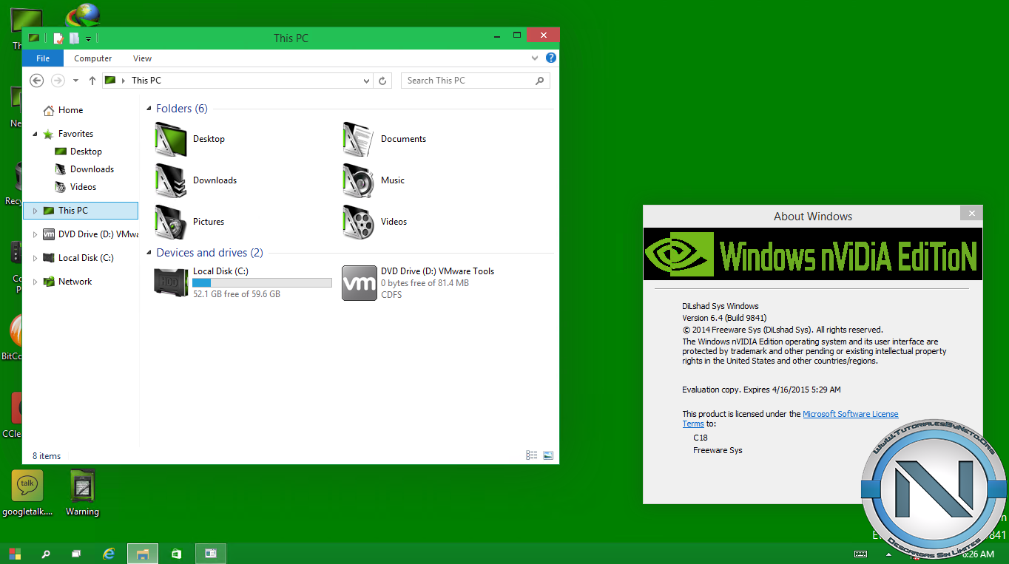Collapse the Folders (6) group
1009x564 pixels.
pyautogui.click(x=149, y=109)
